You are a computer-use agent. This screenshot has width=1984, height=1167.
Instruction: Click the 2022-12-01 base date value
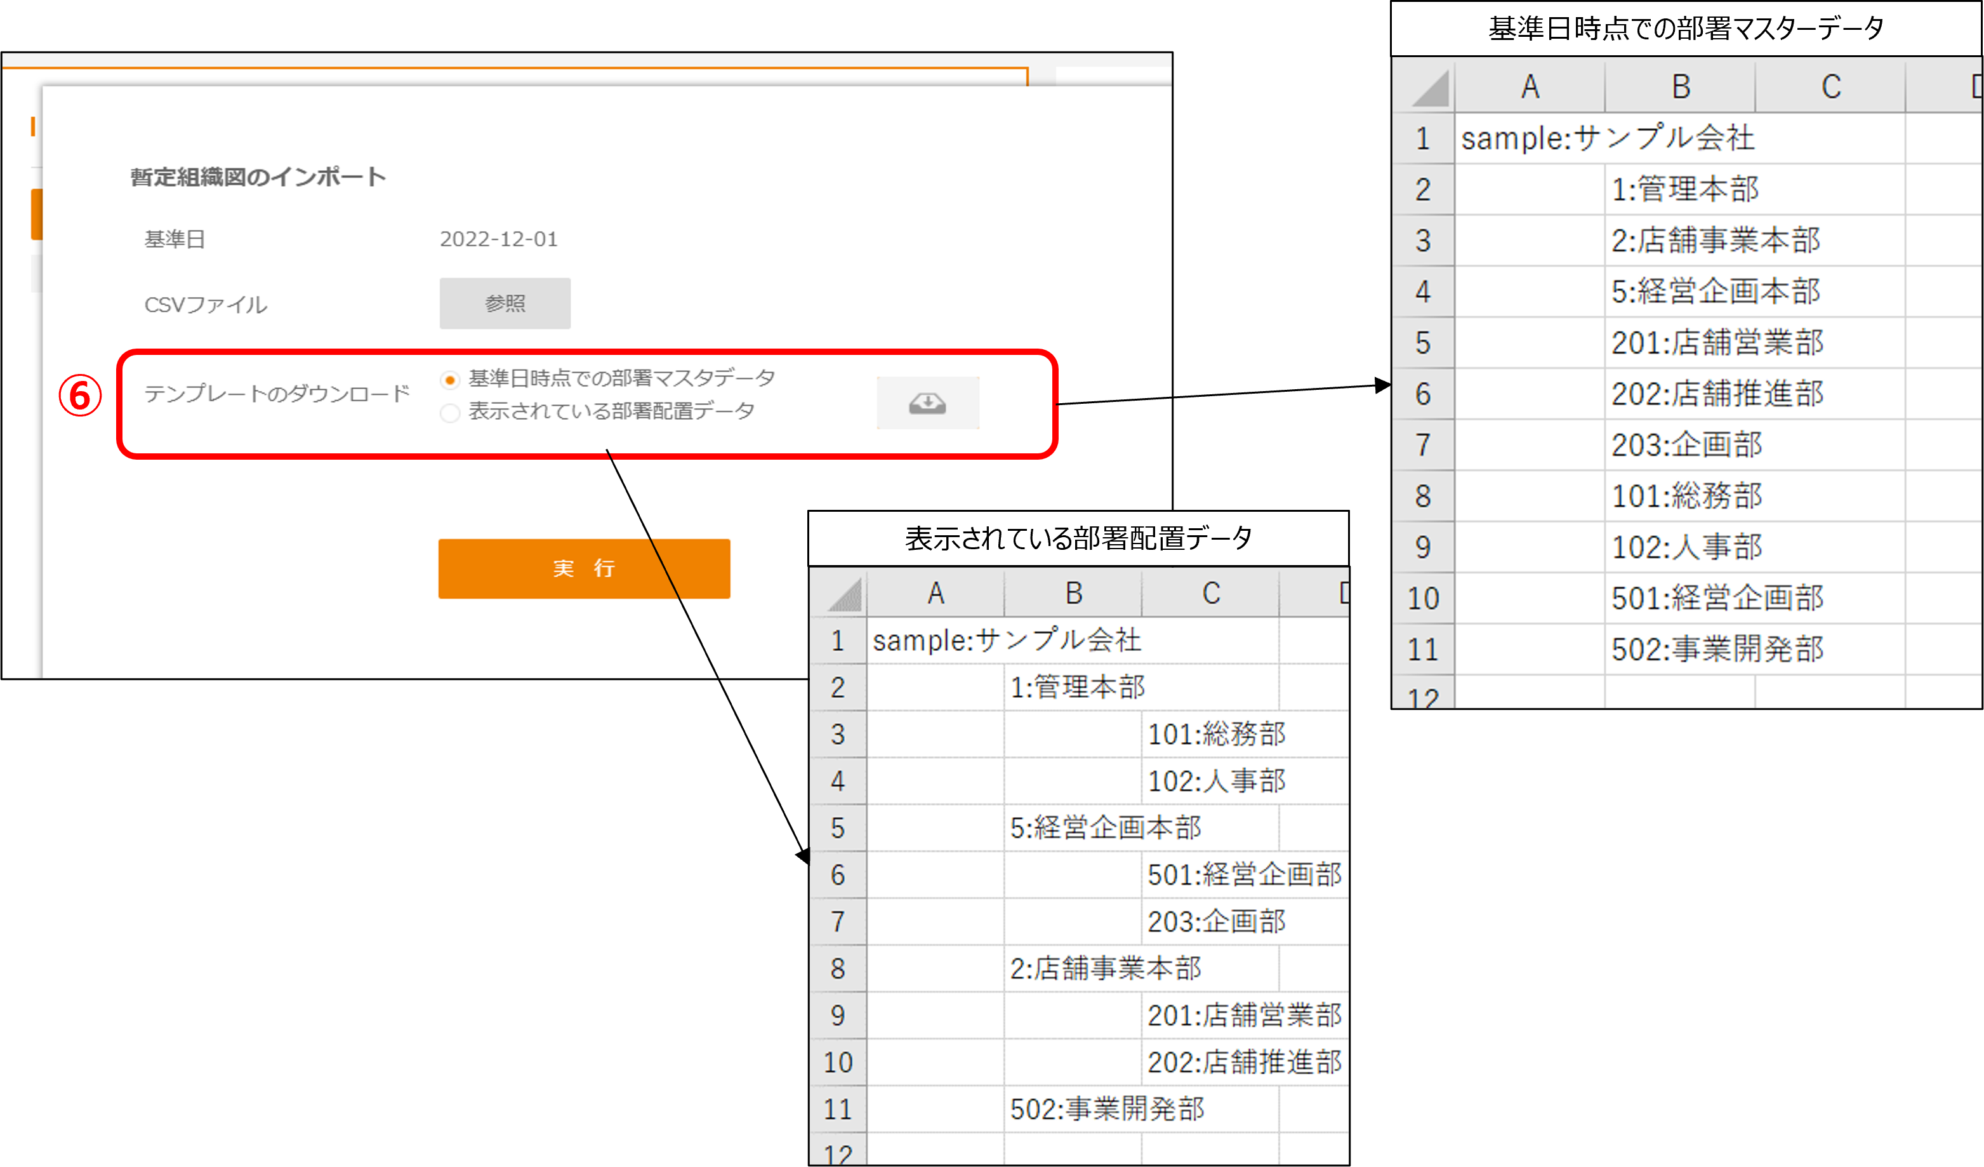(x=498, y=239)
